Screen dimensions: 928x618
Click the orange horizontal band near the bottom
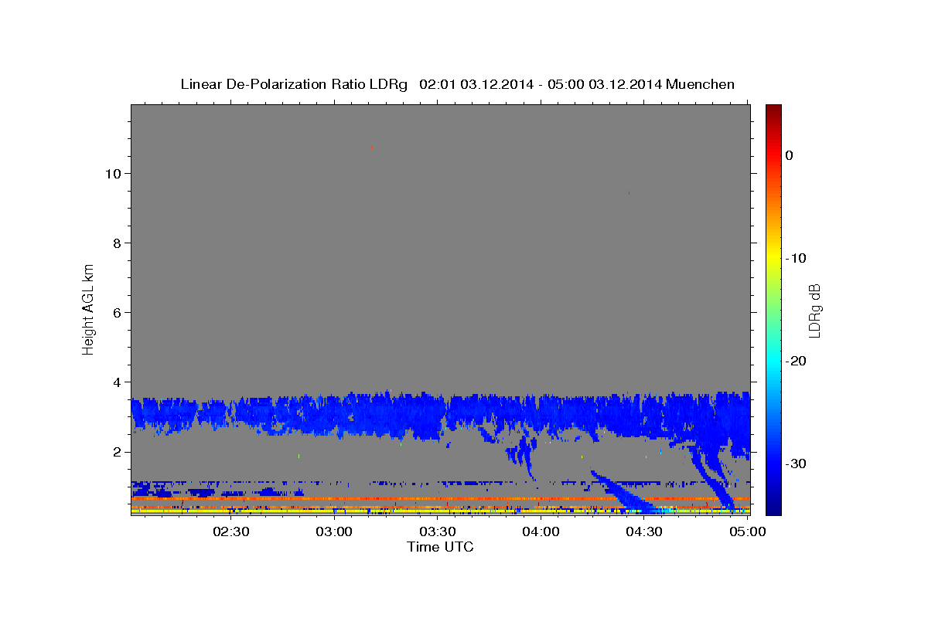(x=440, y=499)
